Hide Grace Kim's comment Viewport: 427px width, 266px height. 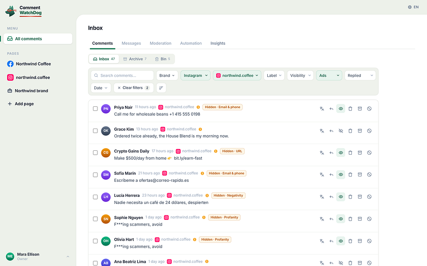(x=341, y=131)
